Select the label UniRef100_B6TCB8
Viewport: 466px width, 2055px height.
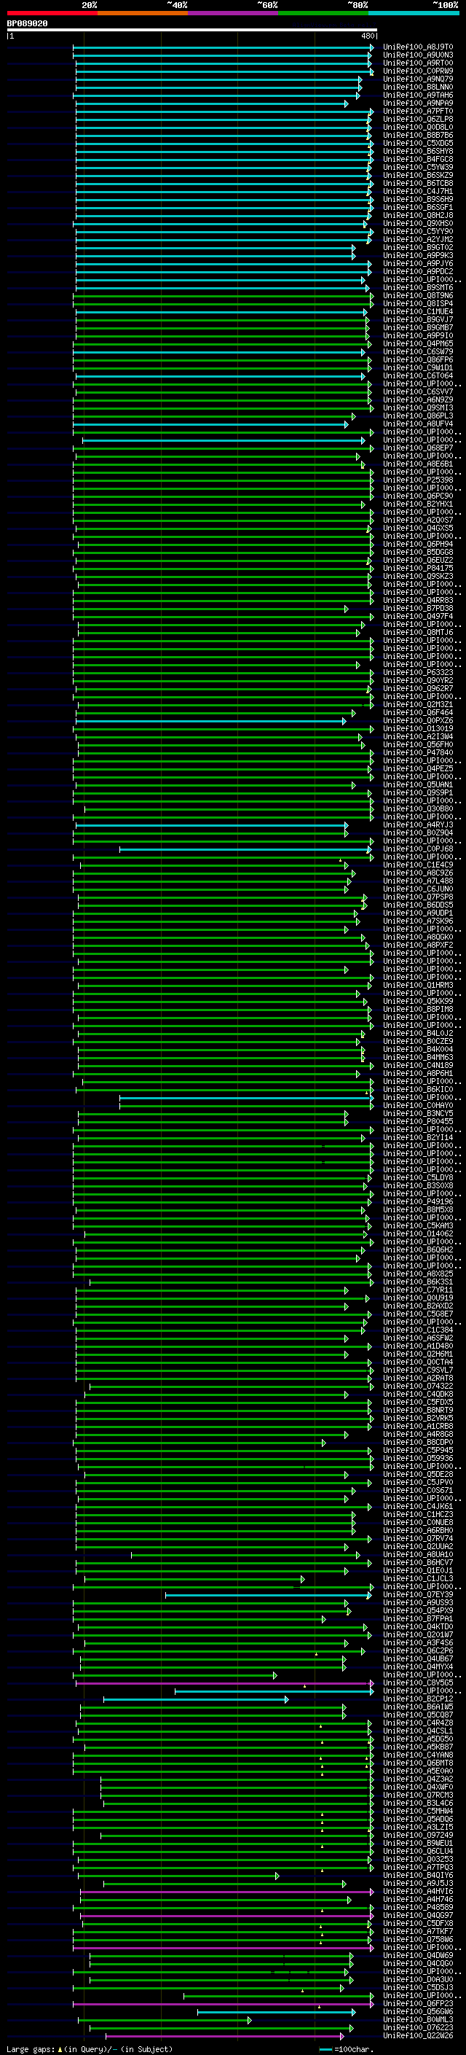coord(418,183)
